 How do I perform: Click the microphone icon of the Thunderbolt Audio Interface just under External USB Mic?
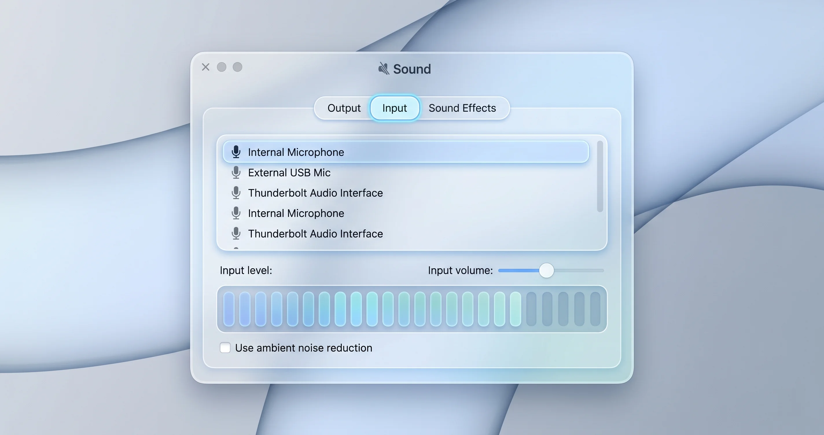pyautogui.click(x=236, y=193)
